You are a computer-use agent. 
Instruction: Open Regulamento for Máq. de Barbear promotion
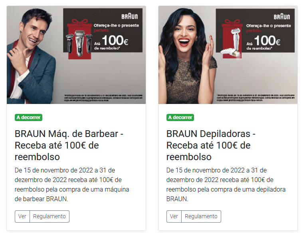click(50, 216)
